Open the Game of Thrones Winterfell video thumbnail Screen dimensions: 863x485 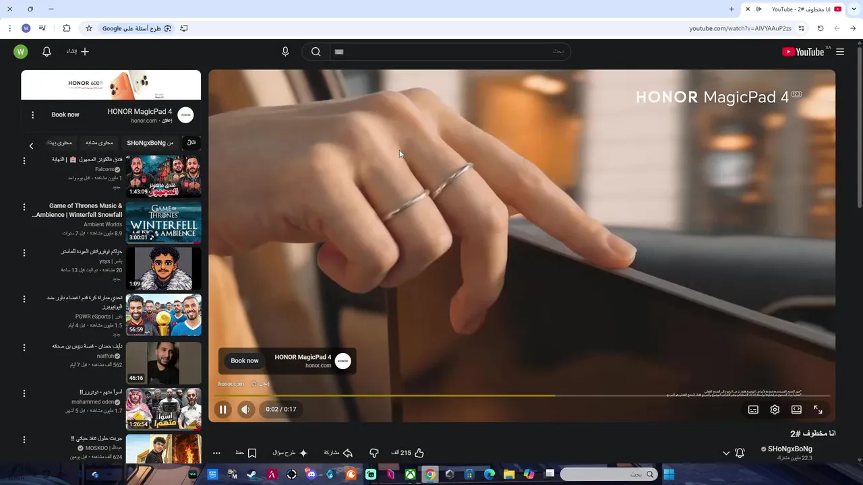coord(163,222)
